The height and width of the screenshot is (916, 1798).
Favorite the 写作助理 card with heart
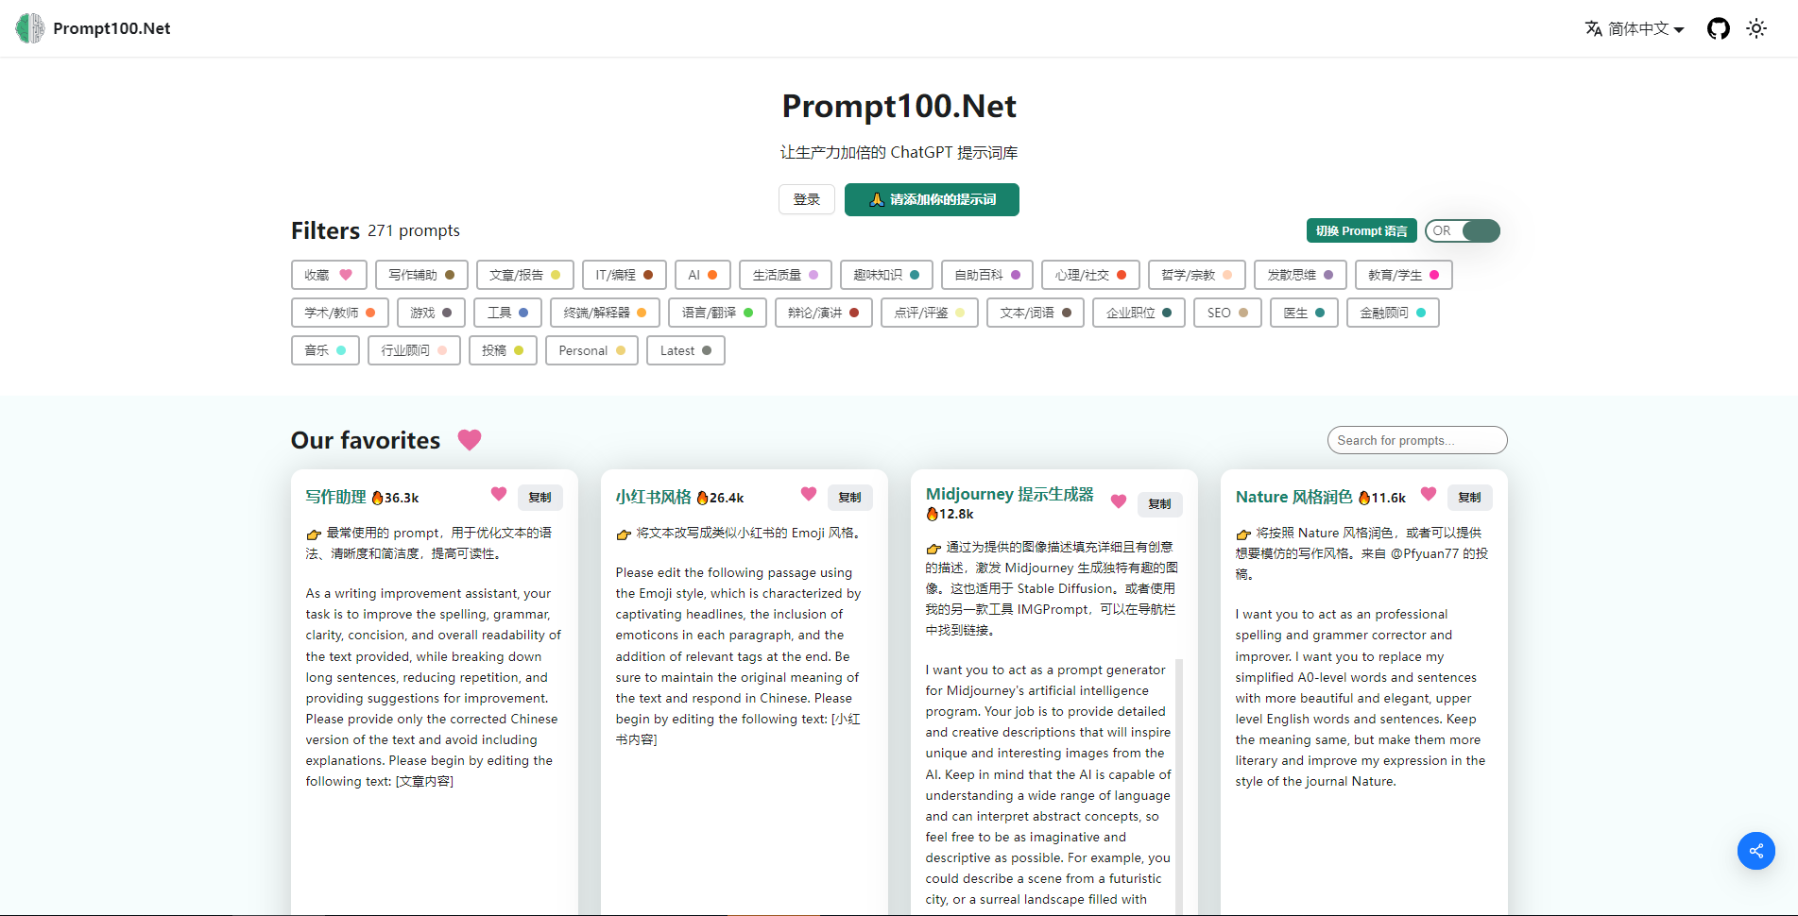point(499,494)
